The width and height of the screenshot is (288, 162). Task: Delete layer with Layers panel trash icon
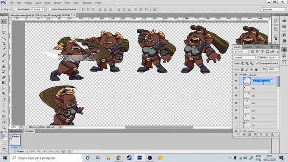272,135
